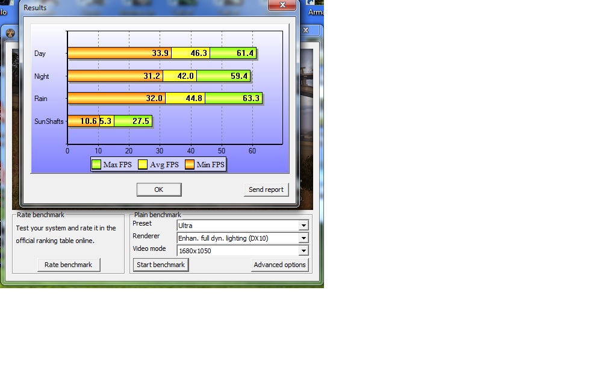Click the Avg FPS yellow legend swatch
The width and height of the screenshot is (607, 379).
coord(143,165)
